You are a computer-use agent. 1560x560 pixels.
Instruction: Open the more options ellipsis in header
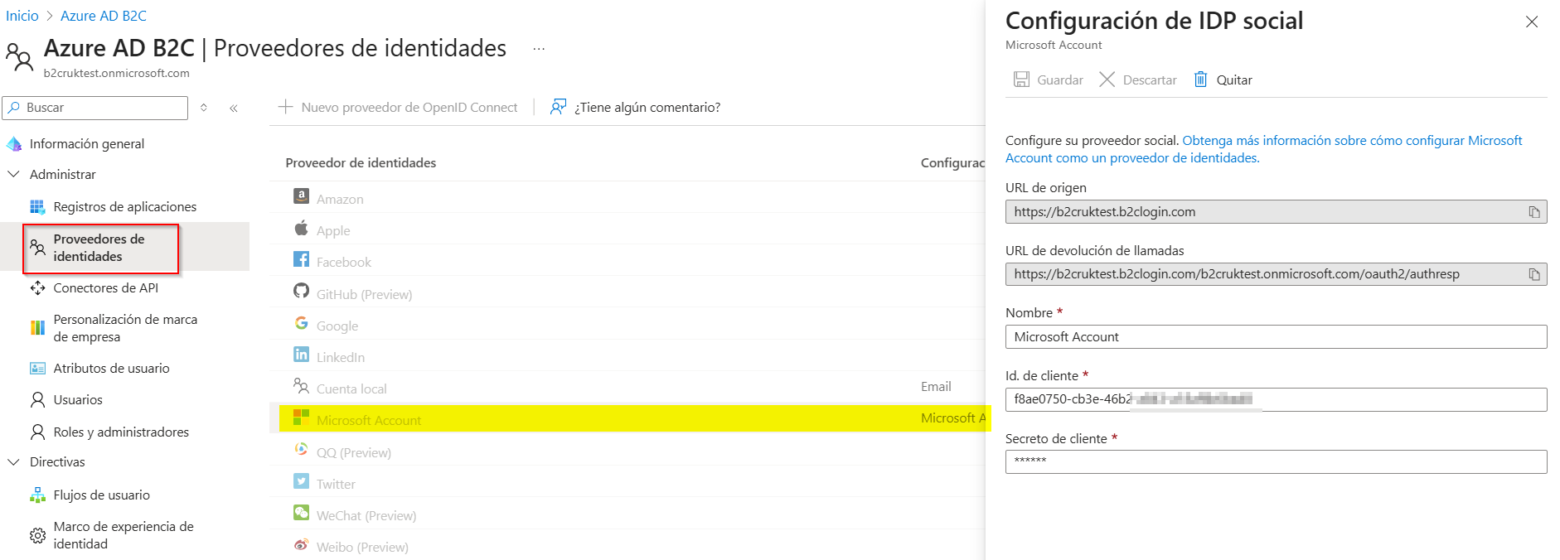[x=539, y=49]
